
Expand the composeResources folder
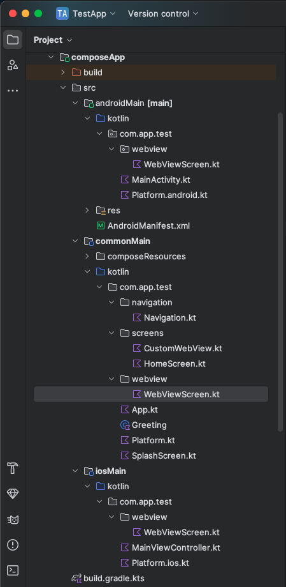(87, 256)
